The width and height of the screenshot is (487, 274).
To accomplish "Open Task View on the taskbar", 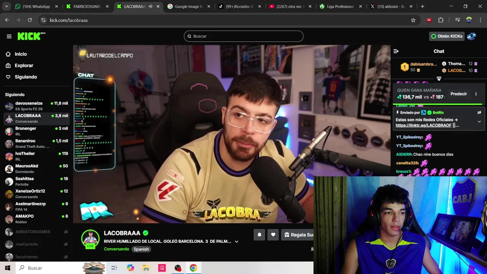I will click(x=114, y=268).
